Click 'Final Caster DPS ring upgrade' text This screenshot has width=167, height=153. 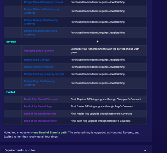(102, 106)
